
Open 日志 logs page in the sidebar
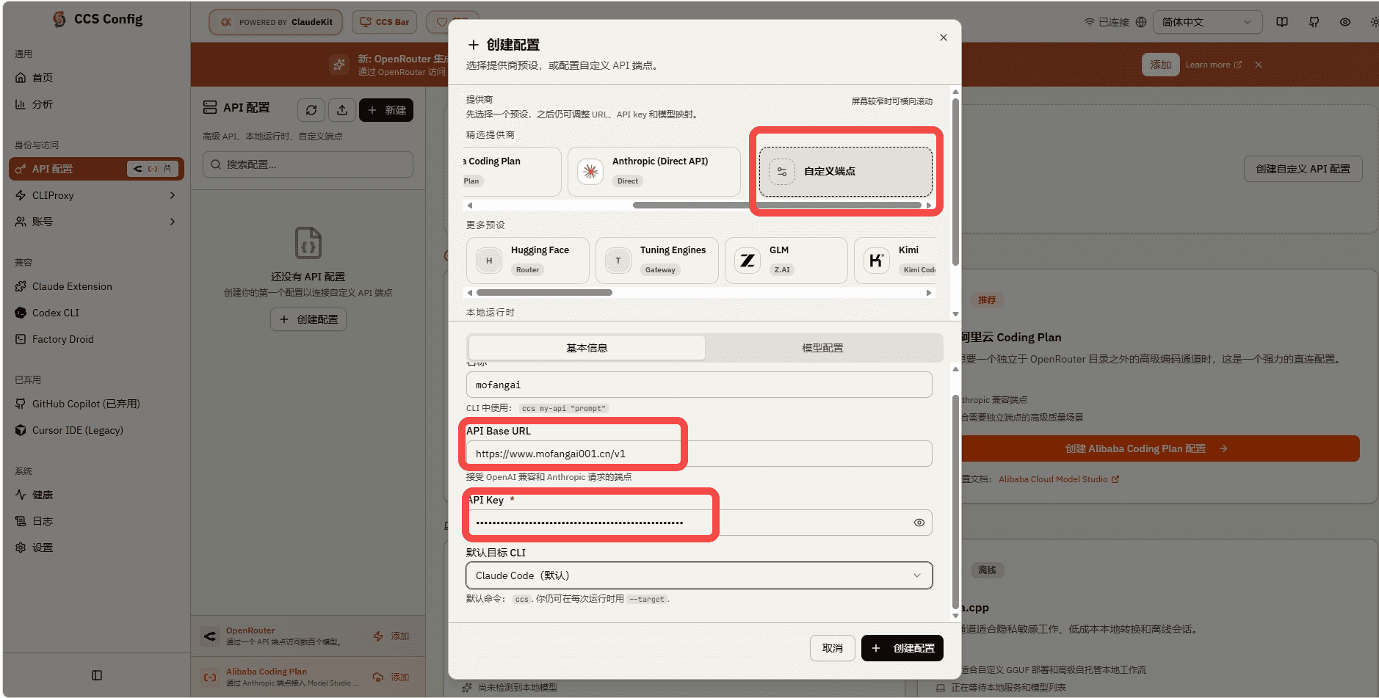pyautogui.click(x=95, y=521)
